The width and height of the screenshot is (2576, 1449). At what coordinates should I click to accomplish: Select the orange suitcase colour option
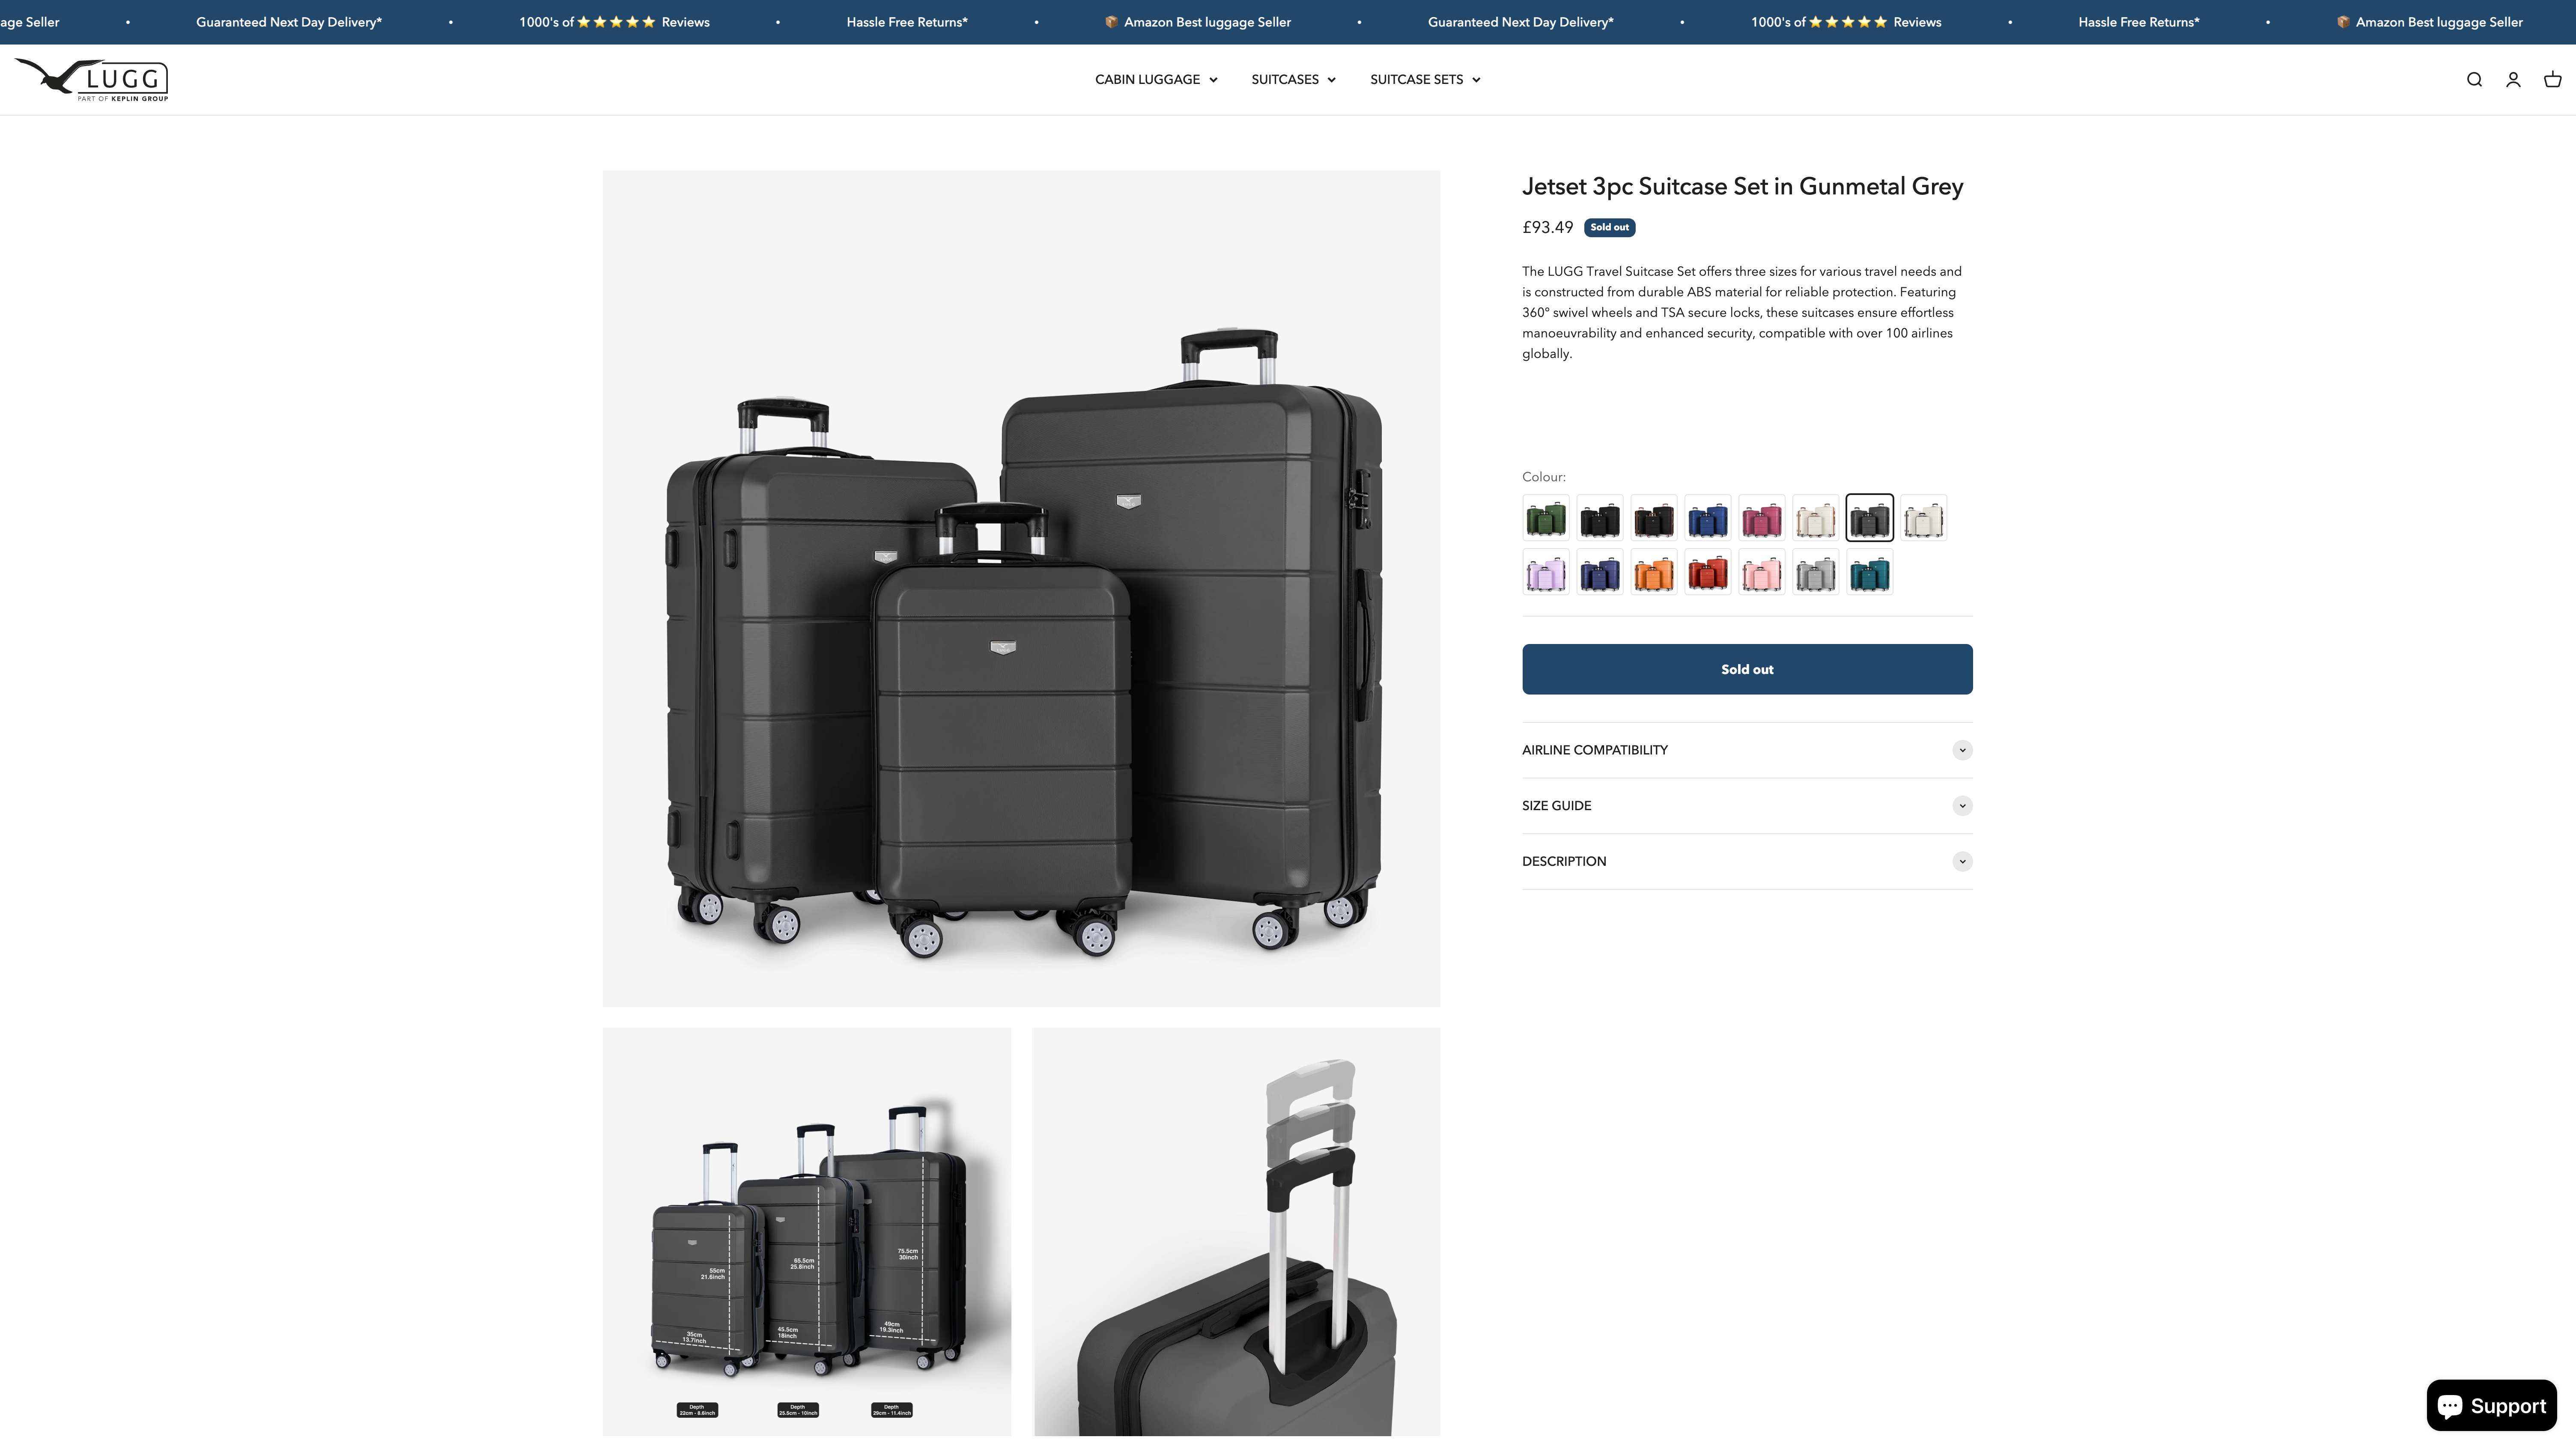(x=1654, y=573)
